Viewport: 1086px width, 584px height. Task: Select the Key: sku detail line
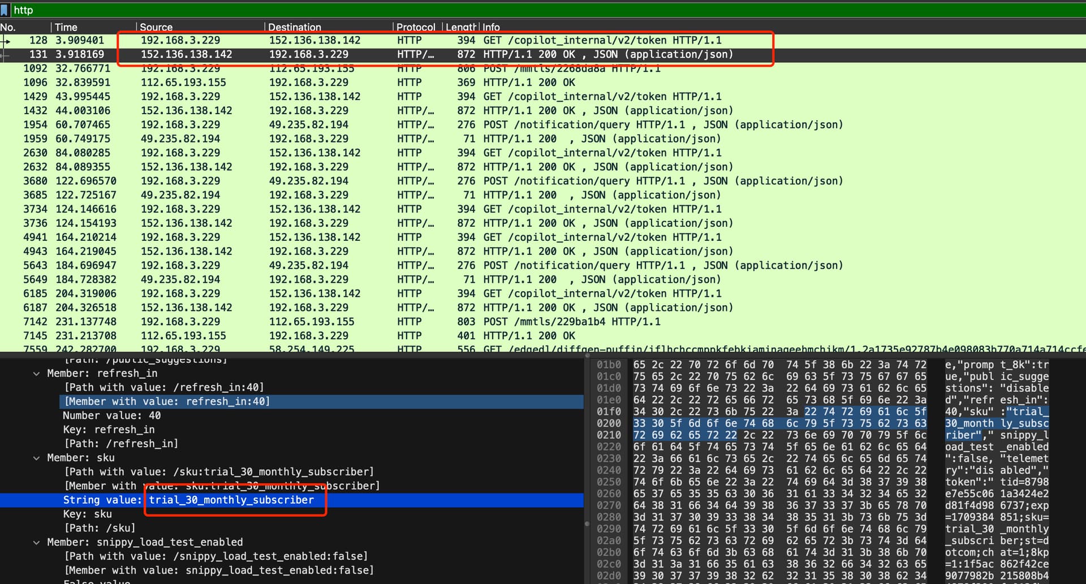88,514
